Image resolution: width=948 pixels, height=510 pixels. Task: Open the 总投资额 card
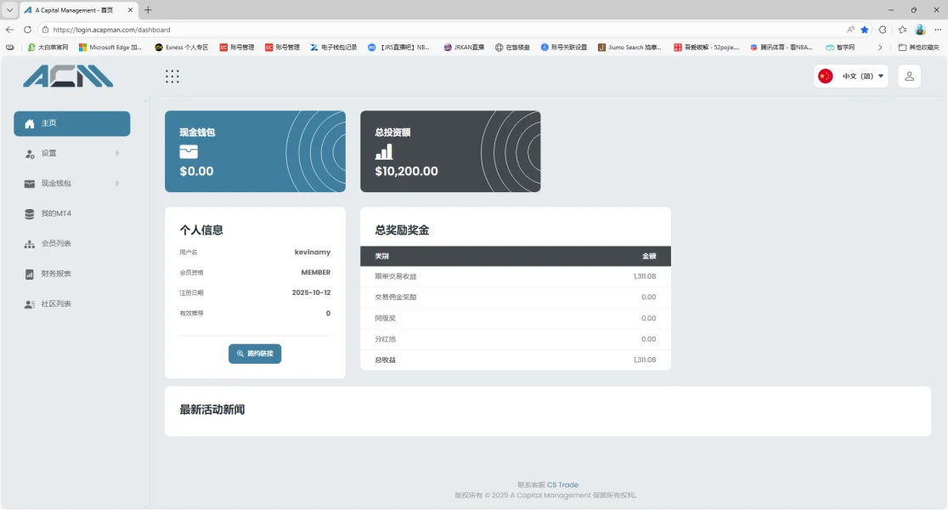(x=450, y=151)
